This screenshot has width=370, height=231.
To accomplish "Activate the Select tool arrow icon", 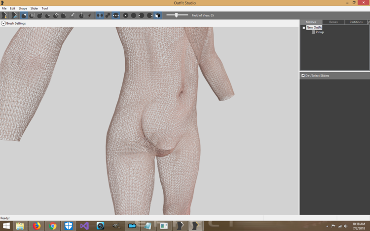I will tap(24, 15).
